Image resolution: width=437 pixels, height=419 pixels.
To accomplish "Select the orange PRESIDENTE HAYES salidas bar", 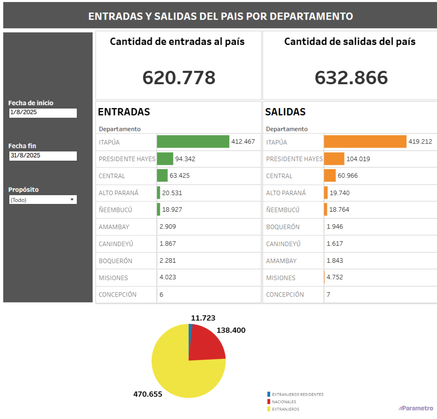I will pyautogui.click(x=334, y=159).
